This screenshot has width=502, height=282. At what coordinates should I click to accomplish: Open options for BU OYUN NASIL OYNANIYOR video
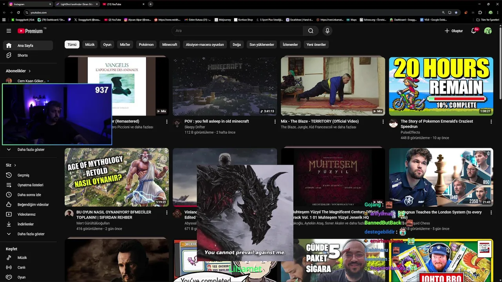tap(167, 213)
